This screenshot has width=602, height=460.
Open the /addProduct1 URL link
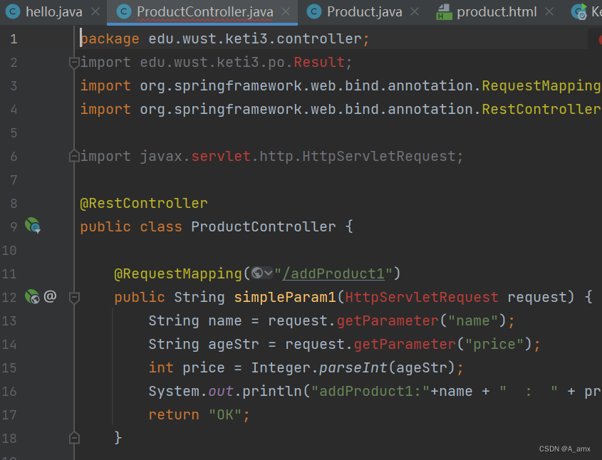(x=333, y=274)
